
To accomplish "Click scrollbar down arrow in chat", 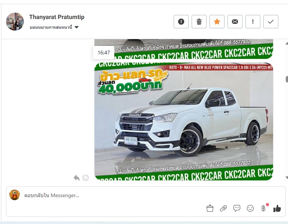I will coord(287,177).
